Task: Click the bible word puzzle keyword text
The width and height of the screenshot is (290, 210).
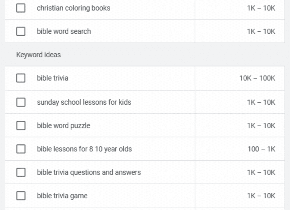Action: point(64,126)
